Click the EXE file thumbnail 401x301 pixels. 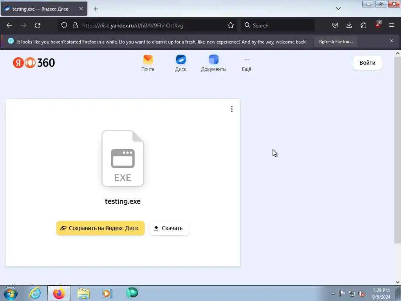pos(123,158)
